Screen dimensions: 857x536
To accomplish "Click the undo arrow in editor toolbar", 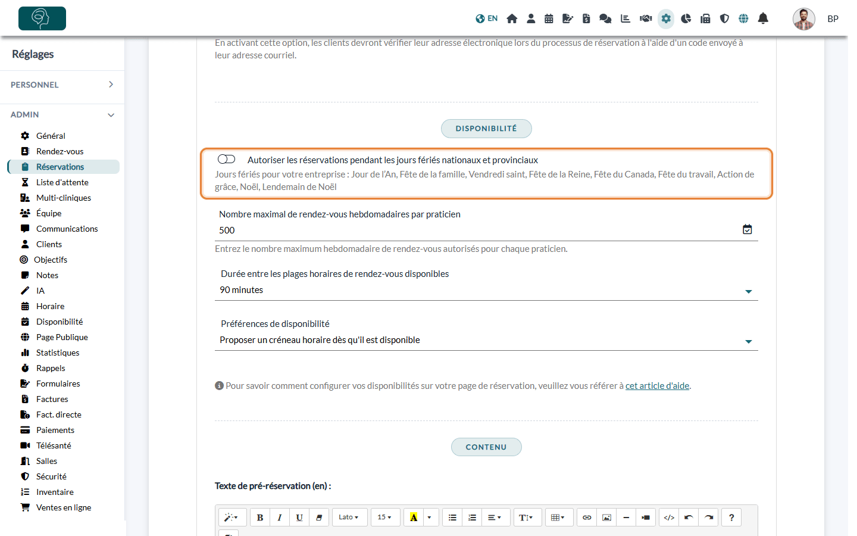I will (x=689, y=517).
